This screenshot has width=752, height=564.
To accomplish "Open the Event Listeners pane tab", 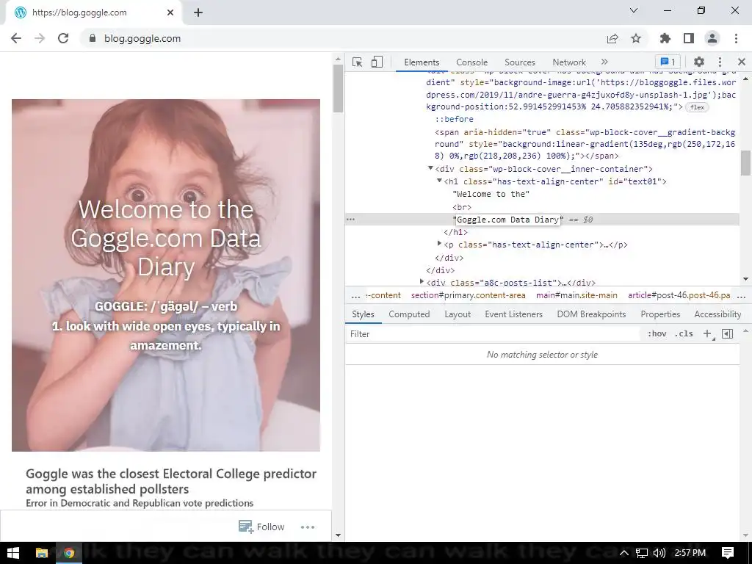I will (x=513, y=314).
